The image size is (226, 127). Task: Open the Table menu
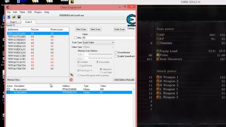(x=22, y=12)
